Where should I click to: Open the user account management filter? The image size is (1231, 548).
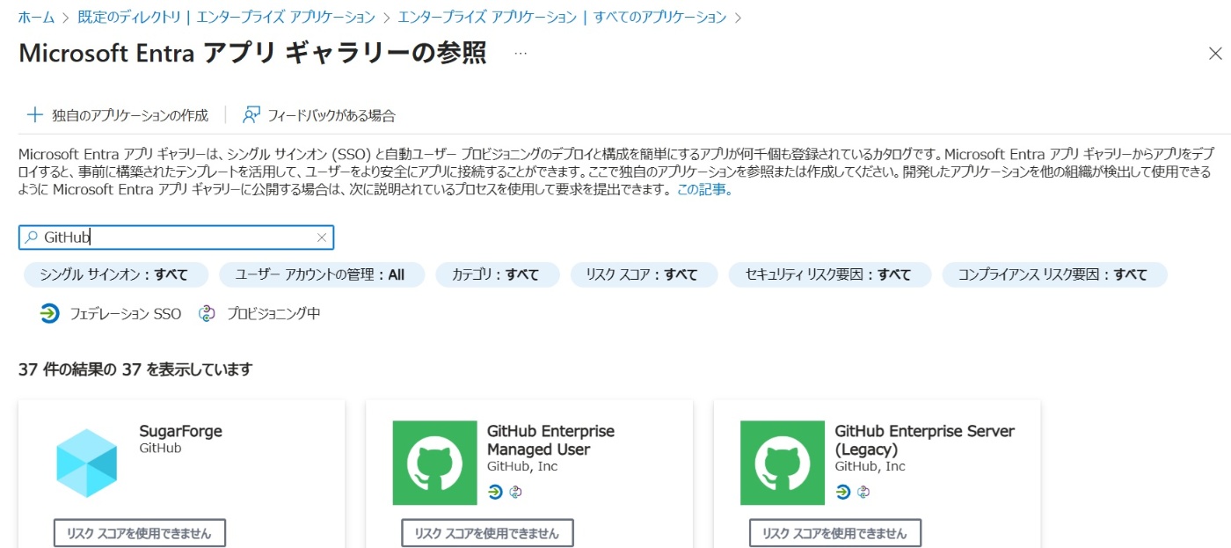[x=322, y=274]
